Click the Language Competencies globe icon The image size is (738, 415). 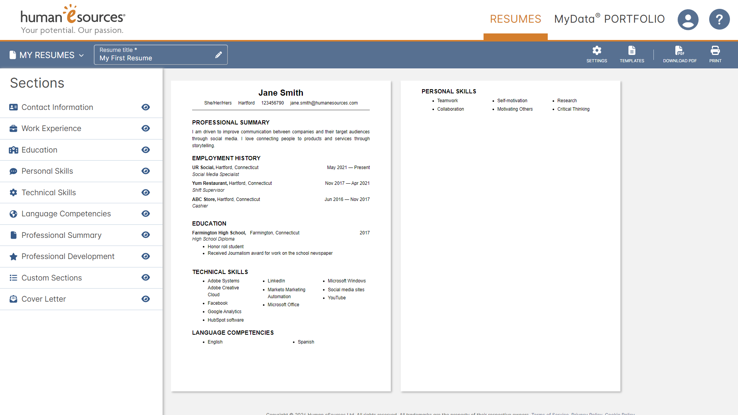[x=13, y=214]
